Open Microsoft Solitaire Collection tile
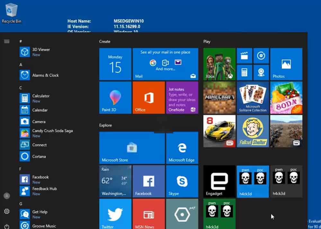321x229 pixels. click(253, 98)
